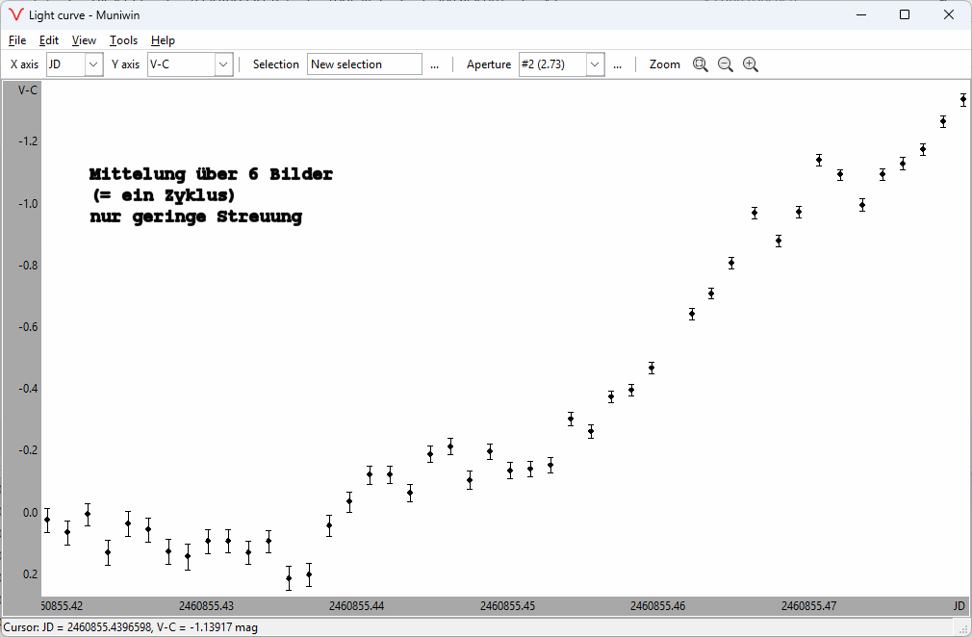Open the Y axis V-C dropdown
The image size is (972, 637).
tap(223, 64)
